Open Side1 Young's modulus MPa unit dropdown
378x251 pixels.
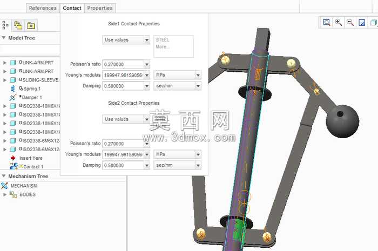click(198, 75)
